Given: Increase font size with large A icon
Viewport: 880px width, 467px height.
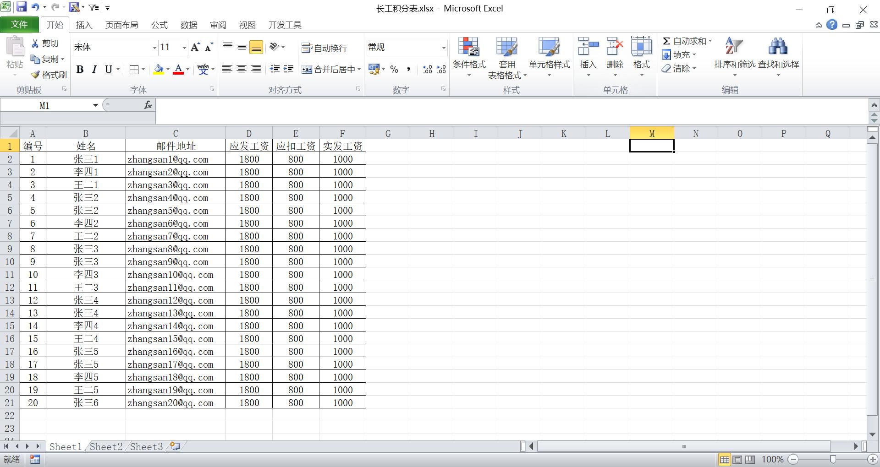Looking at the screenshot, I should (x=195, y=47).
